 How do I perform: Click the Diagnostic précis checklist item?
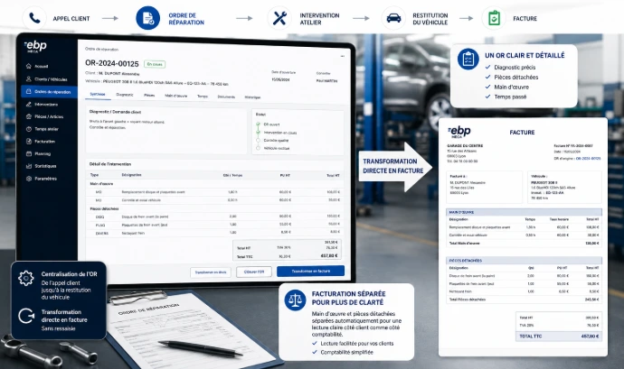(x=511, y=68)
